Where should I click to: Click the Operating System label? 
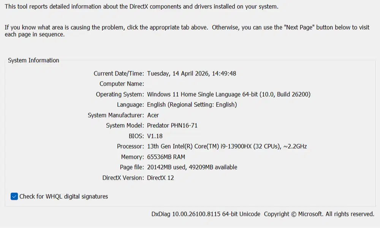[120, 94]
